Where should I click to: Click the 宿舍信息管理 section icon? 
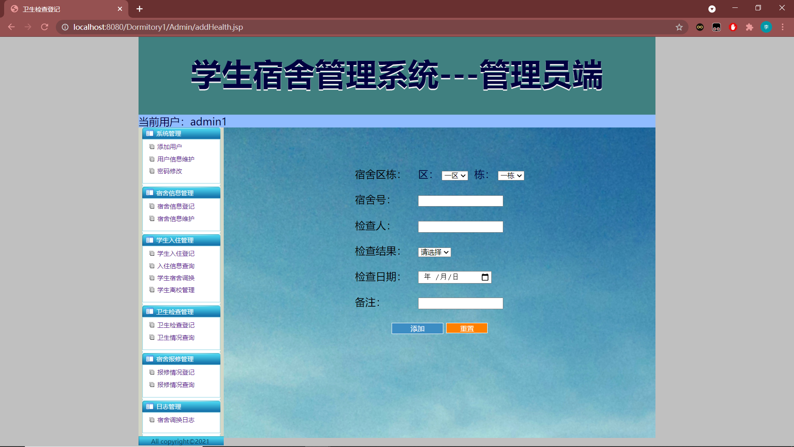tap(150, 192)
